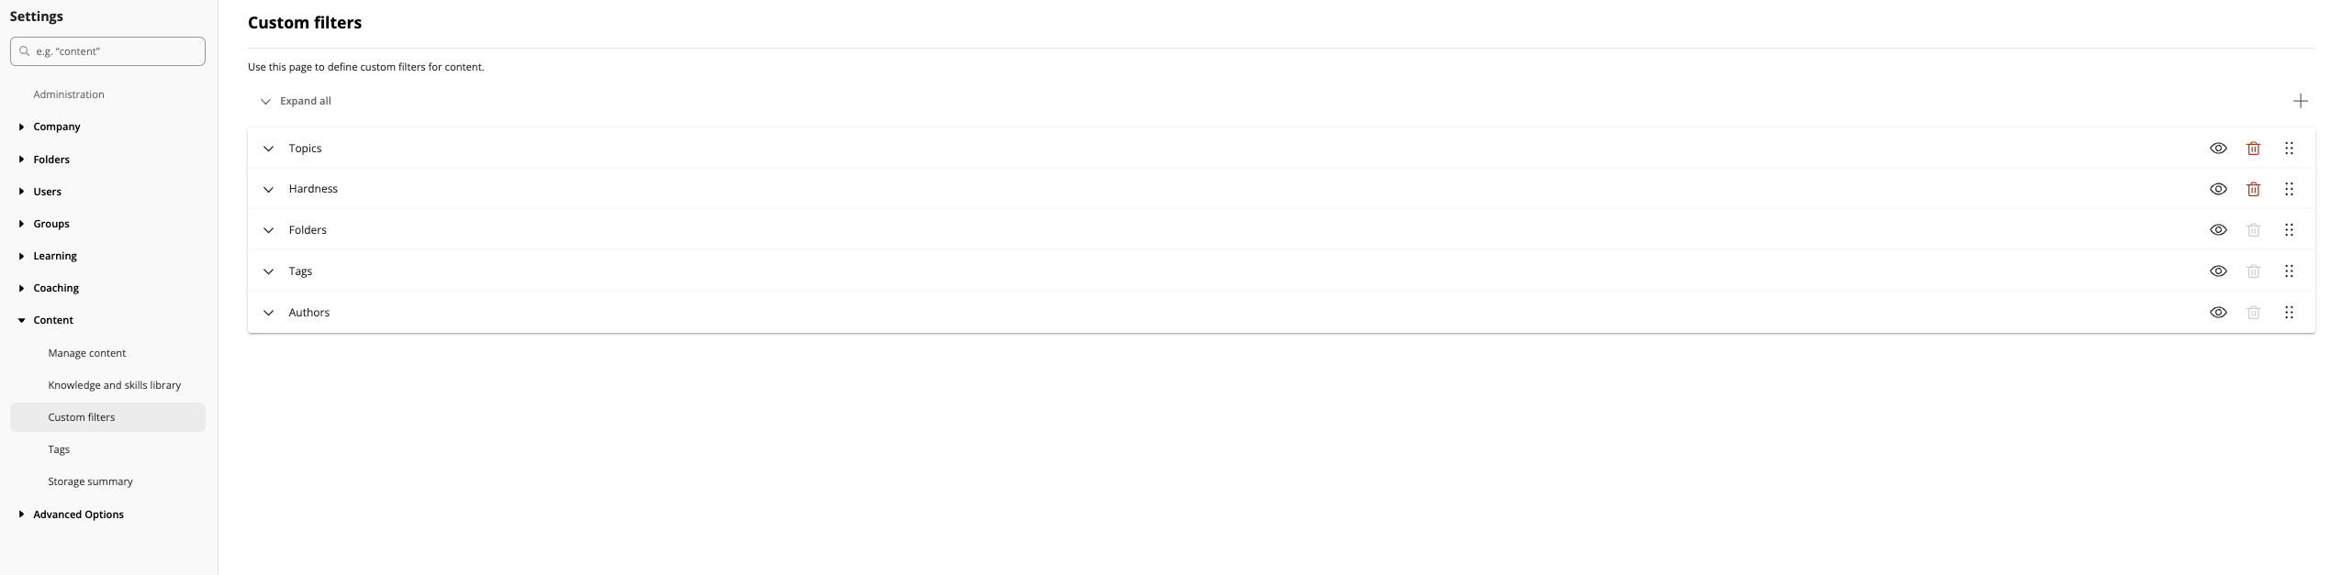The width and height of the screenshot is (2331, 575).
Task: Grab the drag handle for Topics row
Action: [x=2289, y=149]
